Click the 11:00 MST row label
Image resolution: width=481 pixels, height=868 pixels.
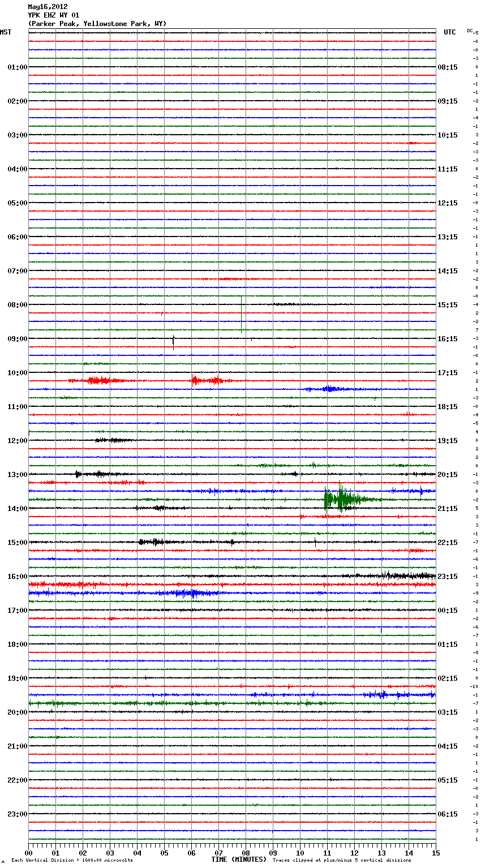click(17, 407)
